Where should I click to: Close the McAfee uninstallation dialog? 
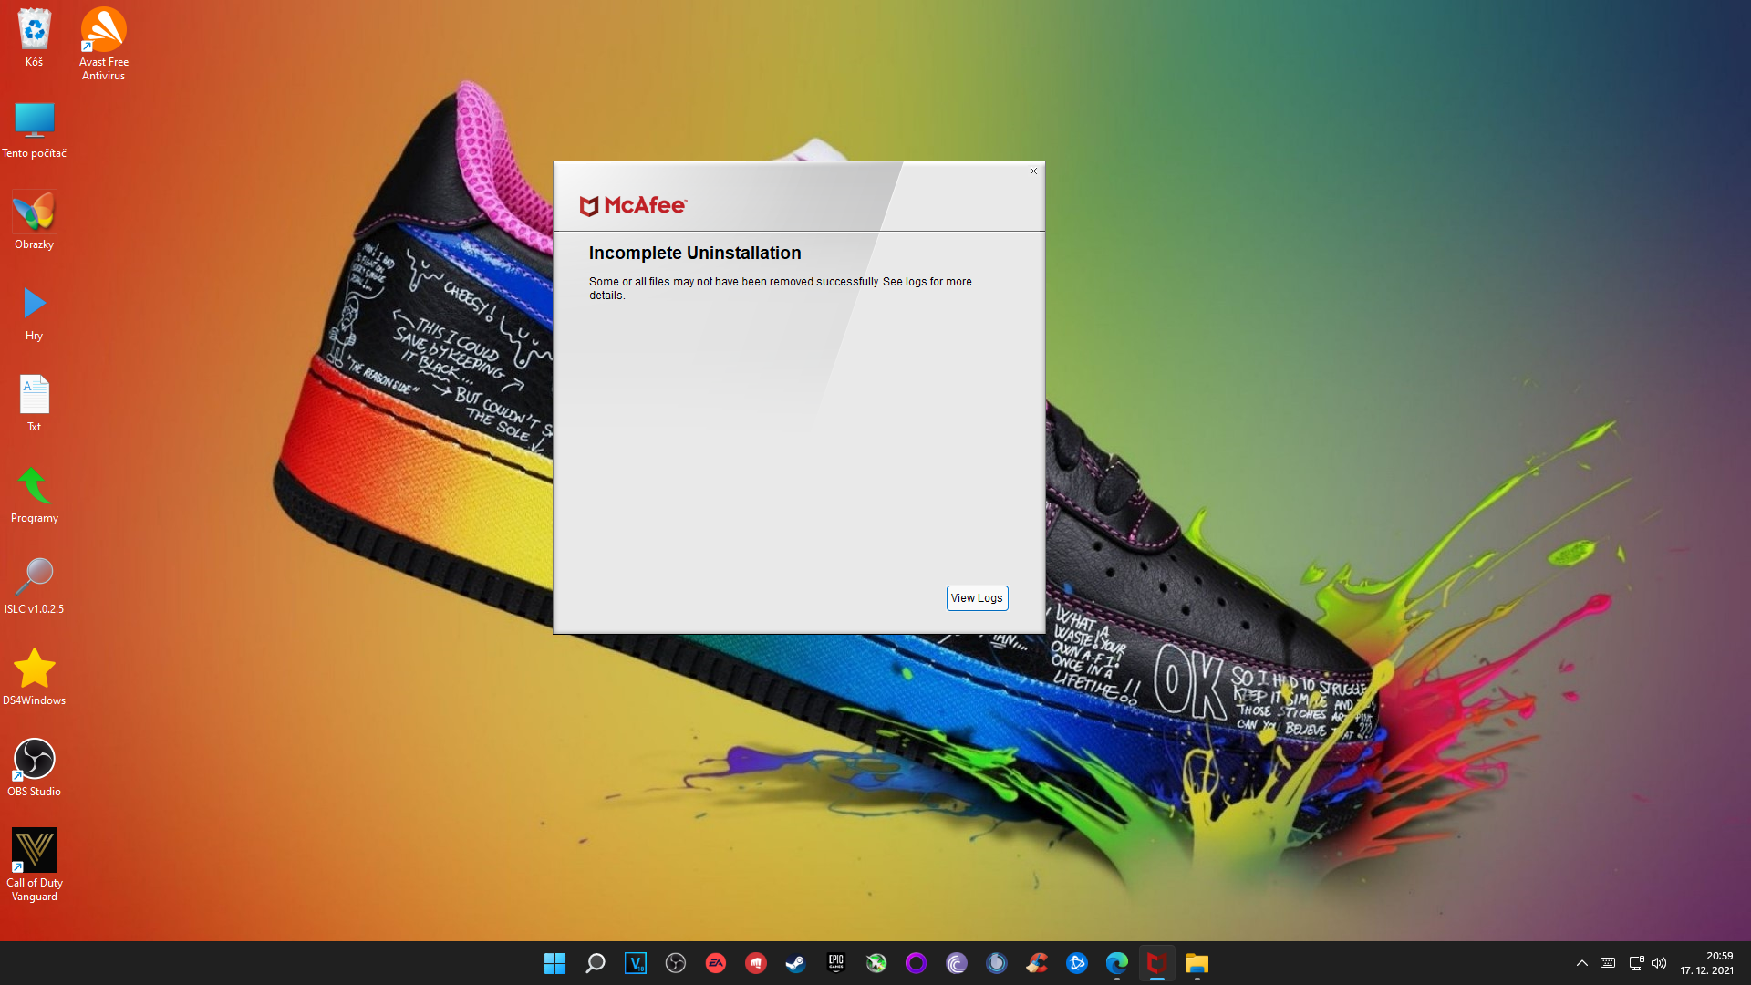point(1033,171)
